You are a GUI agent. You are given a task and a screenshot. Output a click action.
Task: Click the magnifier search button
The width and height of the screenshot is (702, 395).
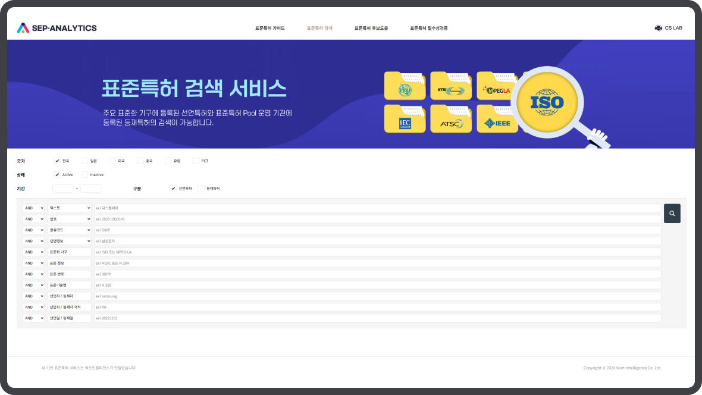(x=672, y=214)
